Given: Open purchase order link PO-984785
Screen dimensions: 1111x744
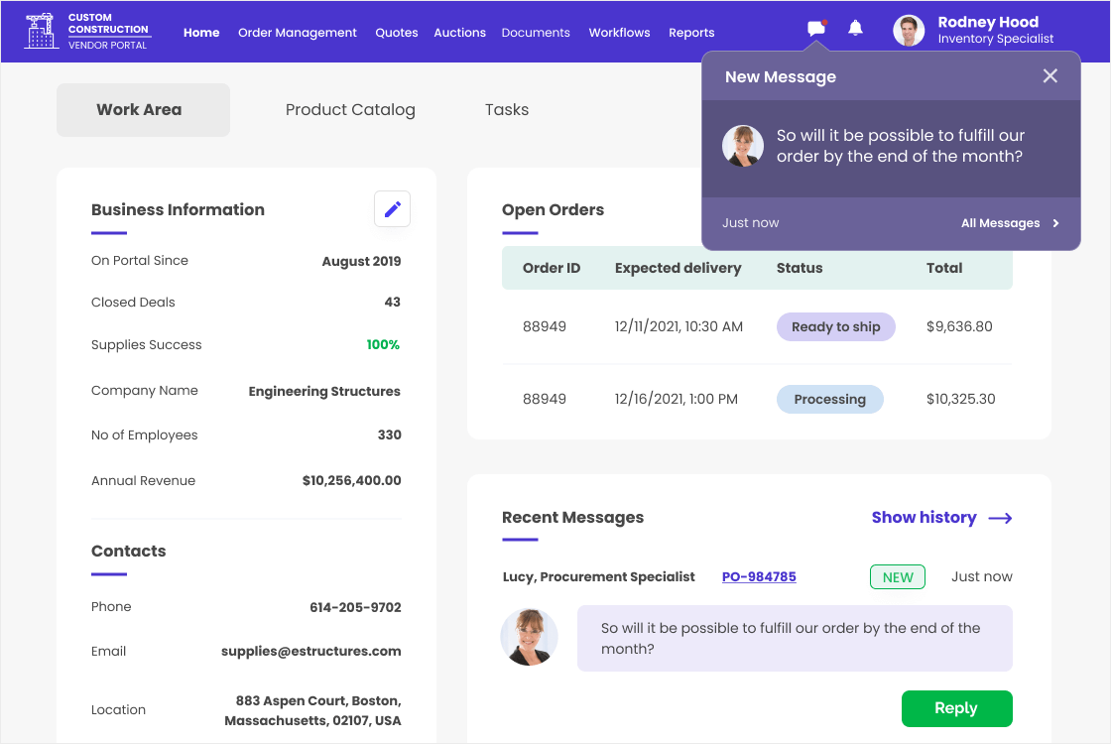Looking at the screenshot, I should 759,576.
